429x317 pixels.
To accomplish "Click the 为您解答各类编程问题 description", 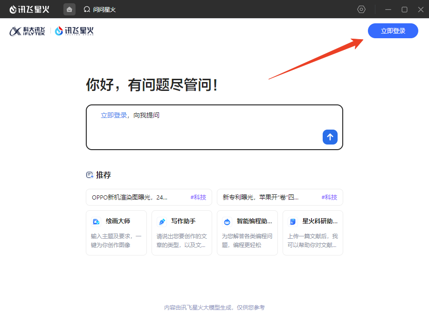I will [247, 241].
